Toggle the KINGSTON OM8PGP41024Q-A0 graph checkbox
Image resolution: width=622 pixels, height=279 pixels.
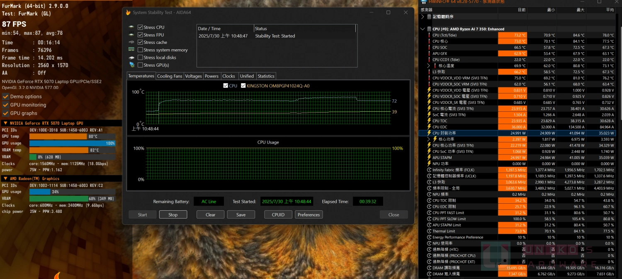pos(243,86)
